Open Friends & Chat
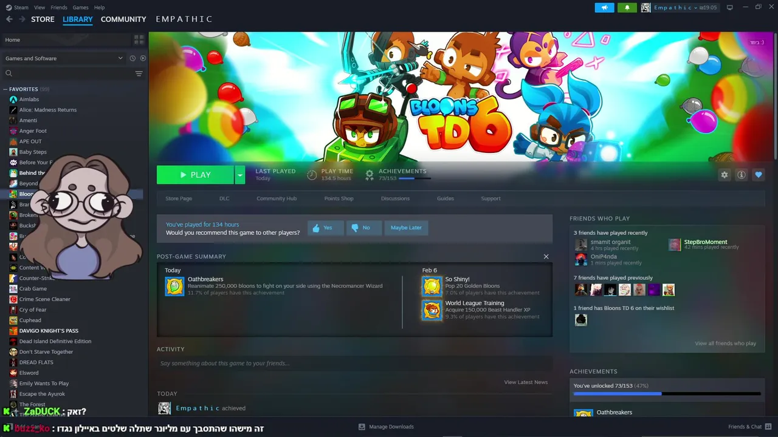 [749, 427]
